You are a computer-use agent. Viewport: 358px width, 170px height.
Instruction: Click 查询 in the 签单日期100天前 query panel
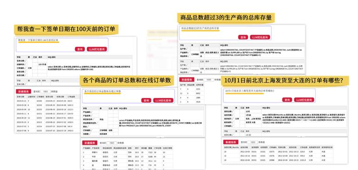click(x=80, y=49)
